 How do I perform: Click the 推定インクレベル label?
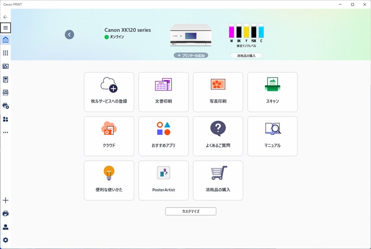click(246, 46)
